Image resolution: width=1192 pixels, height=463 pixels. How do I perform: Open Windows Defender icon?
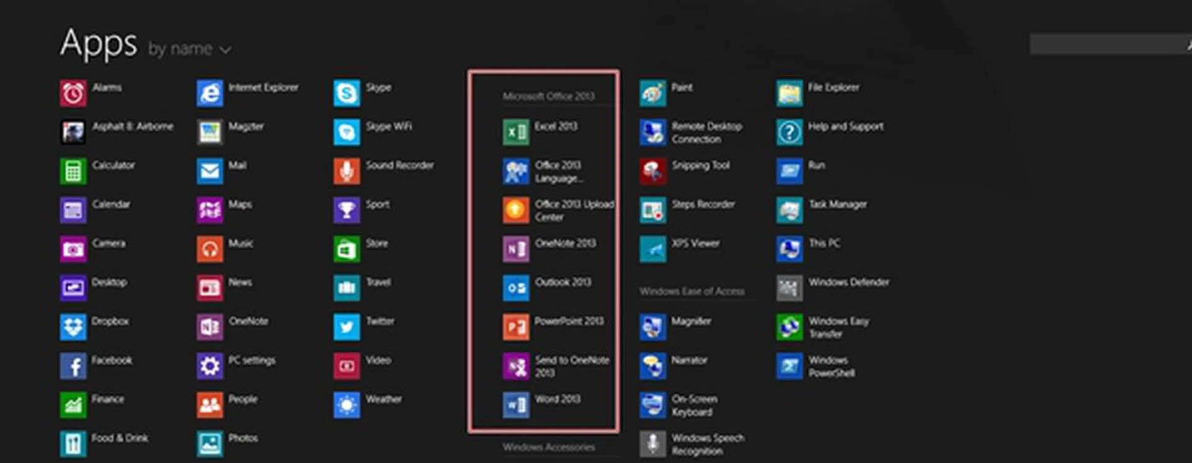pyautogui.click(x=790, y=288)
